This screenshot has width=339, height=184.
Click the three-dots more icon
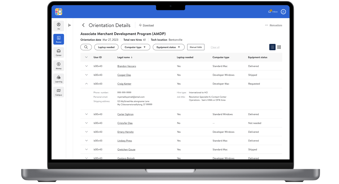[266, 25]
